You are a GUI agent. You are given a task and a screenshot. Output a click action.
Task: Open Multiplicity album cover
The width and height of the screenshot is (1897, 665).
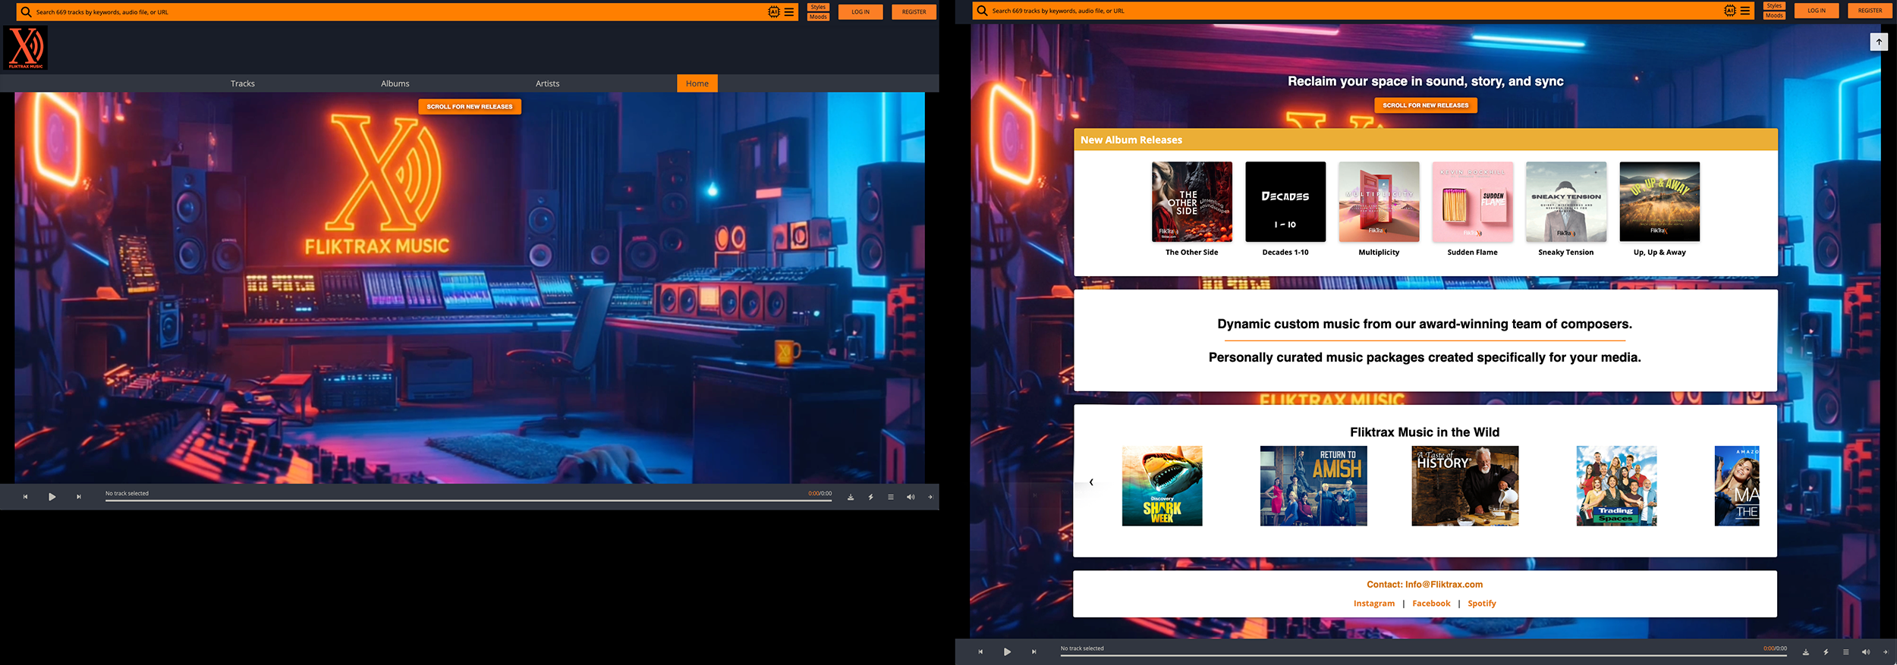point(1379,202)
